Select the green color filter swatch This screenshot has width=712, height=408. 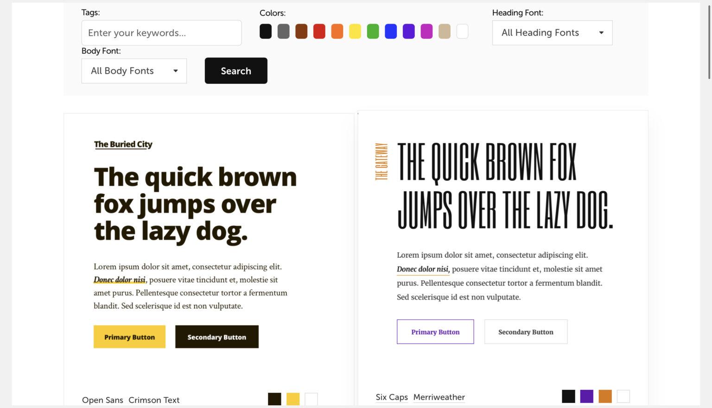[x=373, y=32]
